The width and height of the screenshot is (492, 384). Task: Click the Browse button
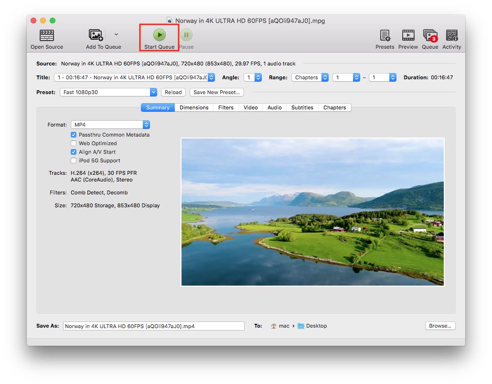click(439, 326)
